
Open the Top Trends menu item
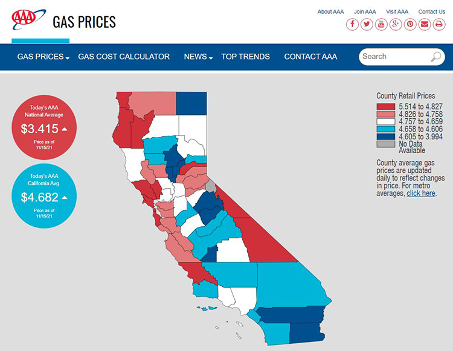(x=245, y=57)
